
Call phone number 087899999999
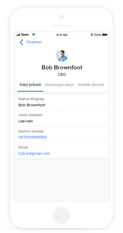(x=33, y=137)
